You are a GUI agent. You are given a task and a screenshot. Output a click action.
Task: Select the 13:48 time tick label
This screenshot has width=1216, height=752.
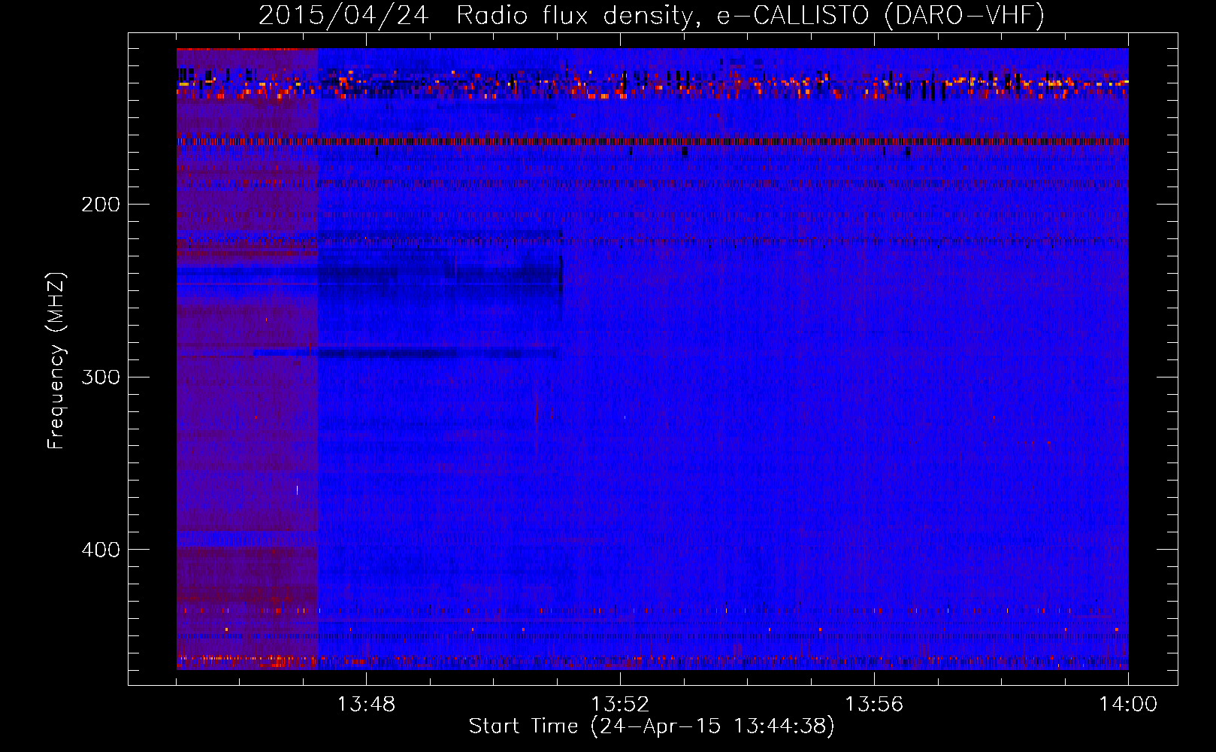pos(366,705)
